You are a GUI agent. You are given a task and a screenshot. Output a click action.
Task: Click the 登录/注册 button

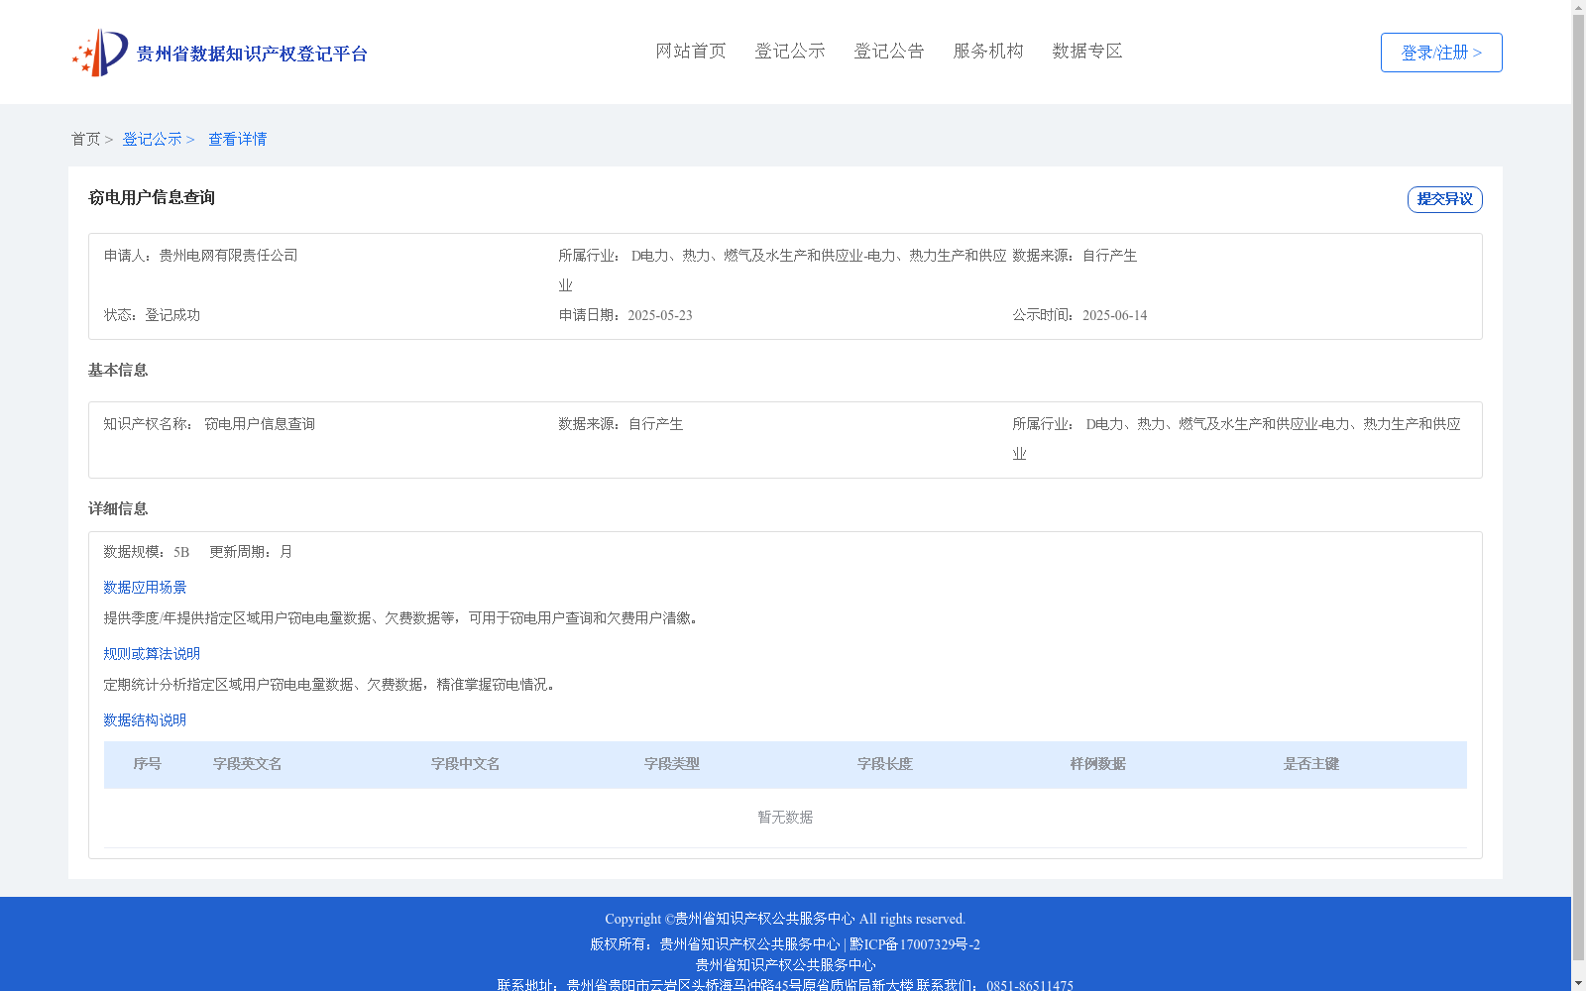[x=1441, y=53]
